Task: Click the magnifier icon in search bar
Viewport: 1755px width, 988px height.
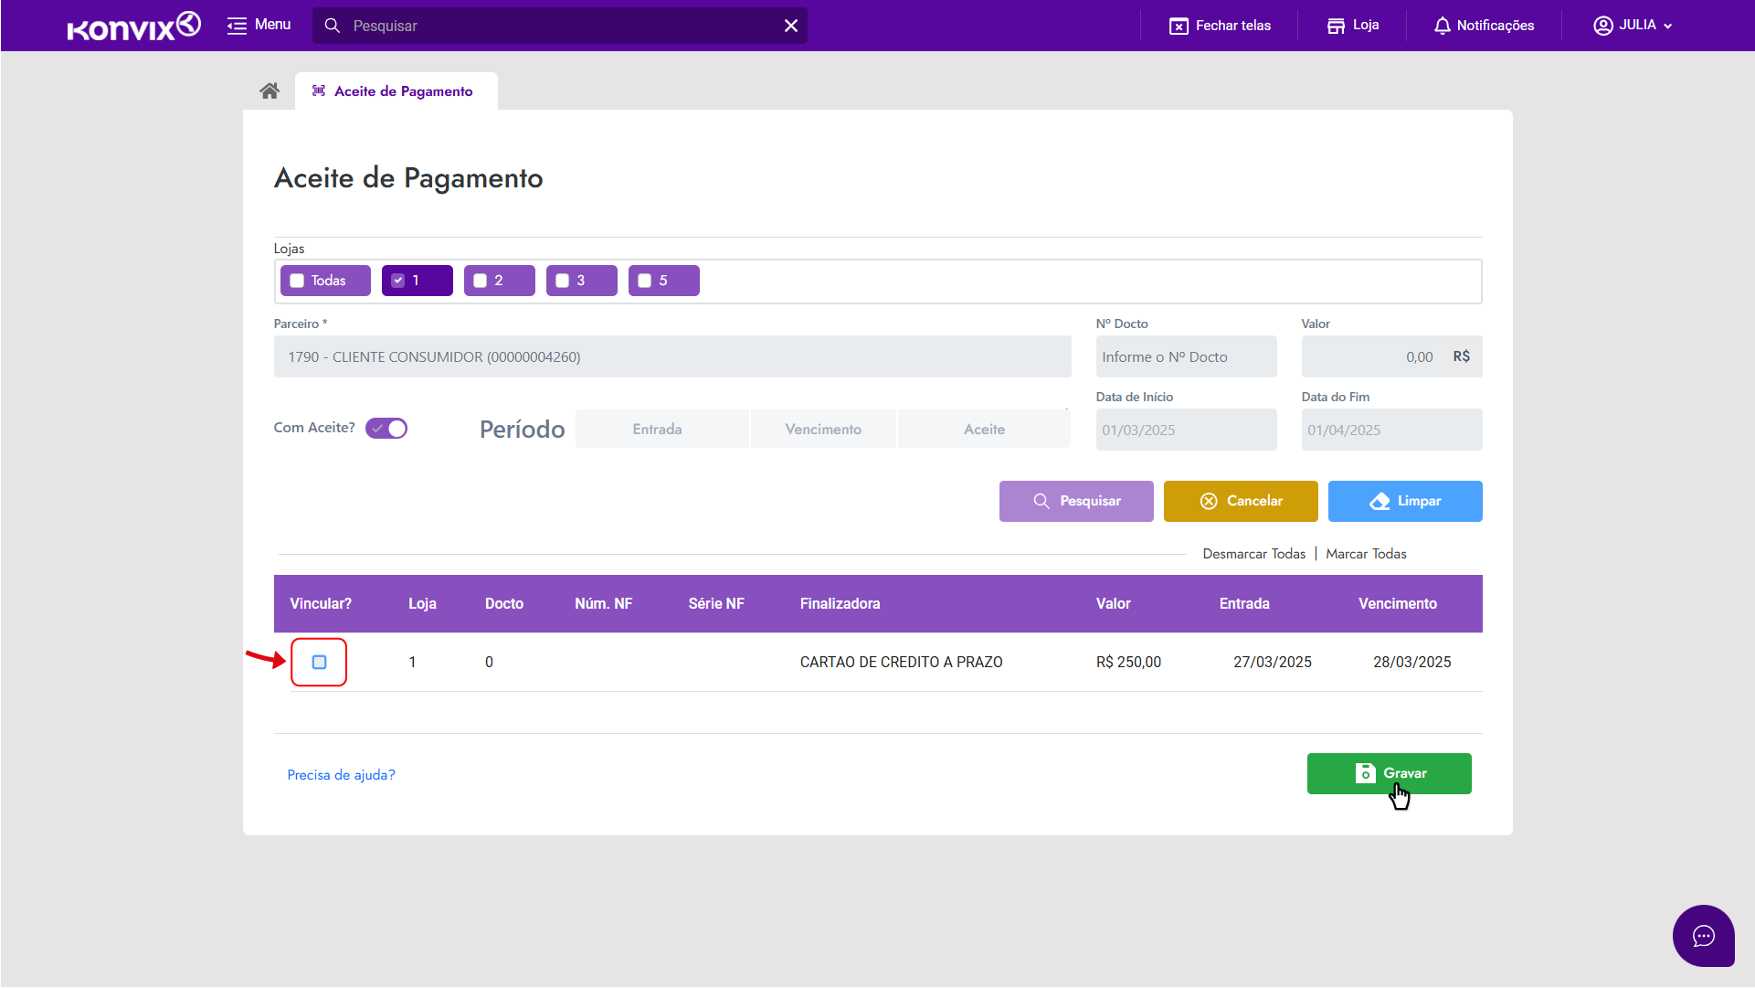Action: pos(333,26)
